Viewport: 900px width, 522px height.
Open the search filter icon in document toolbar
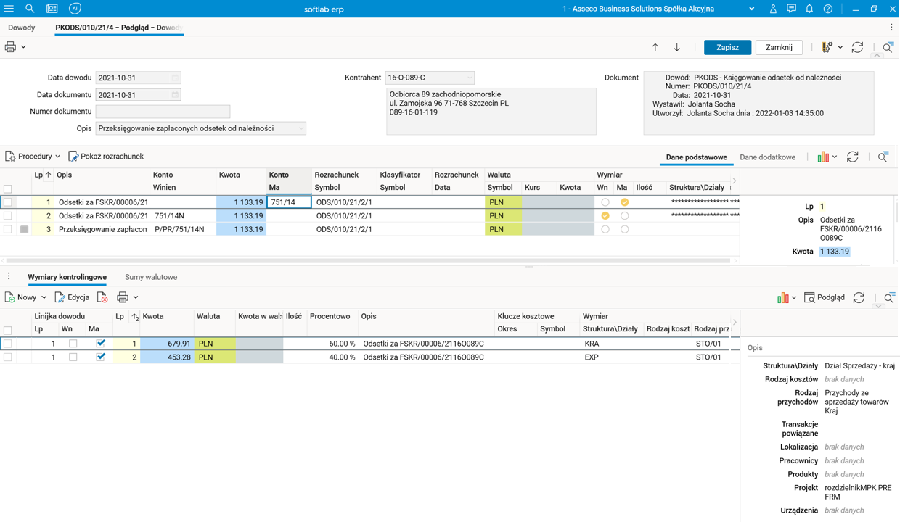888,47
